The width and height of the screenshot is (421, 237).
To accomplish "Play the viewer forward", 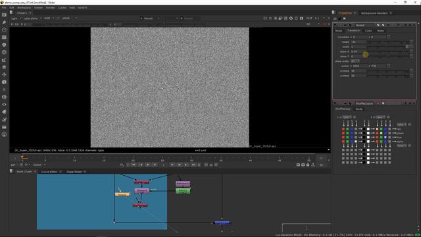I will click(172, 165).
